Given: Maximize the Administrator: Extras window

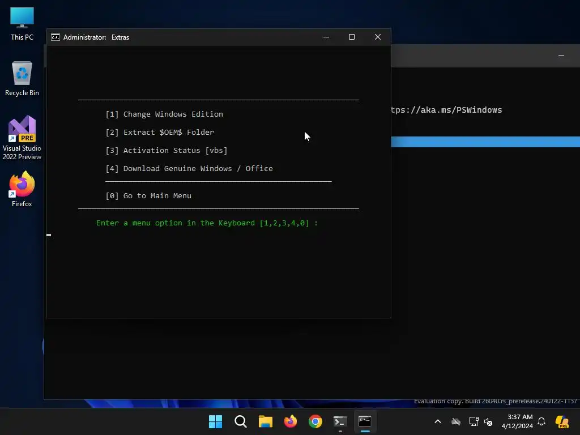Looking at the screenshot, I should (x=352, y=37).
